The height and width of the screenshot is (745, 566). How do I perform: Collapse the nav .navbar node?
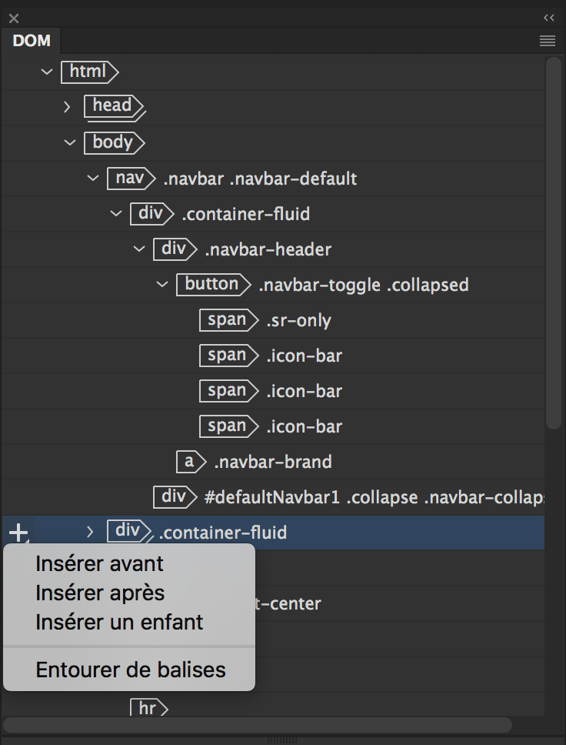(x=92, y=178)
